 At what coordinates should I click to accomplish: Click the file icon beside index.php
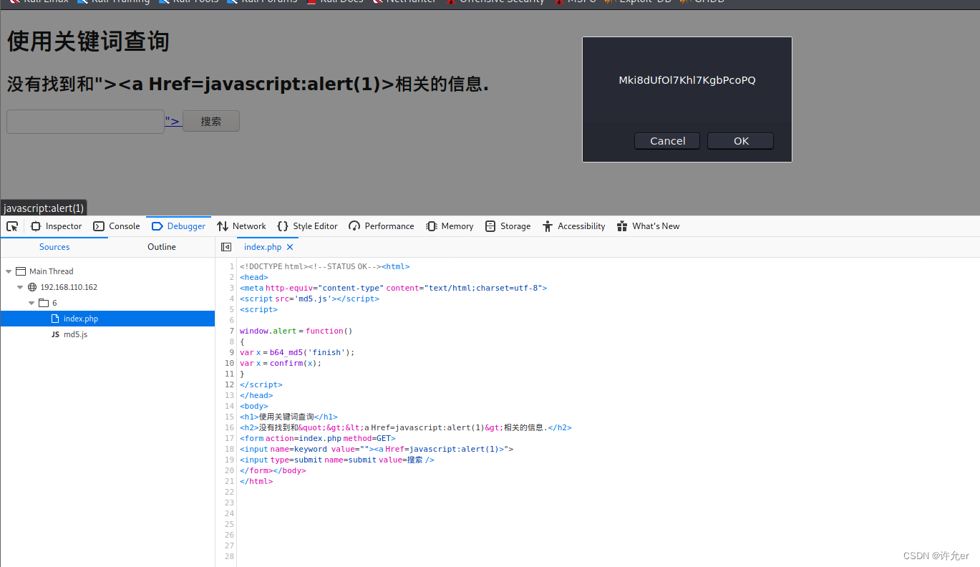[56, 319]
